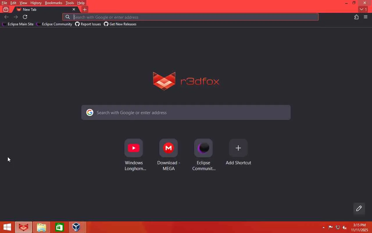The width and height of the screenshot is (372, 233).
Task: Open the Action Center flag icon
Action: 330,227
